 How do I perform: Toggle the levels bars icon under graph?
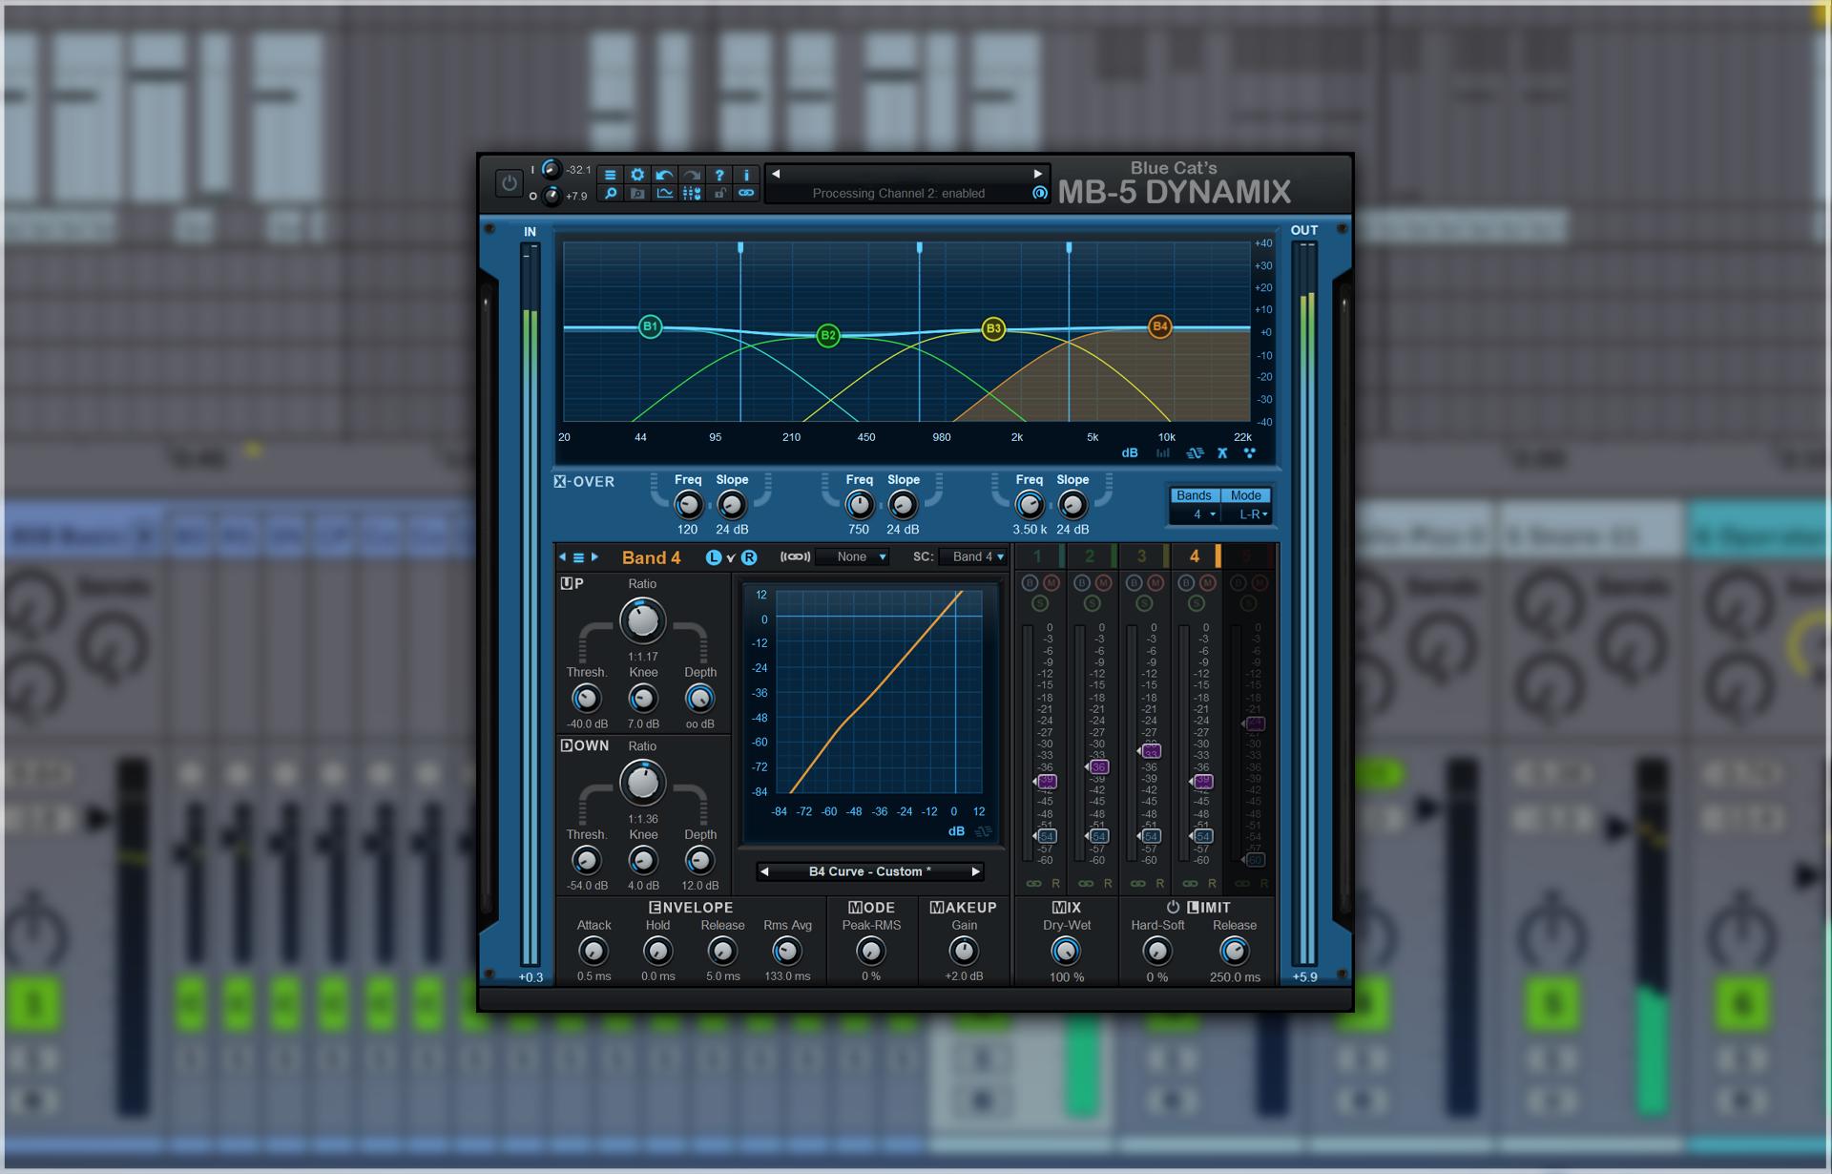(1163, 453)
